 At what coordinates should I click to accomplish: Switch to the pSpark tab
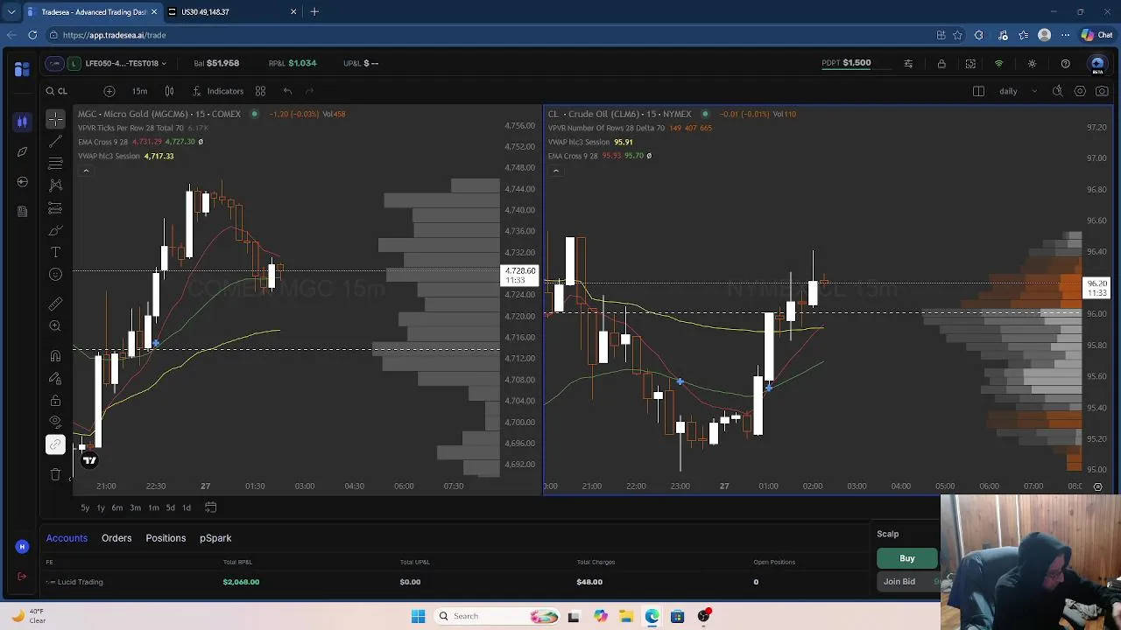(x=215, y=538)
